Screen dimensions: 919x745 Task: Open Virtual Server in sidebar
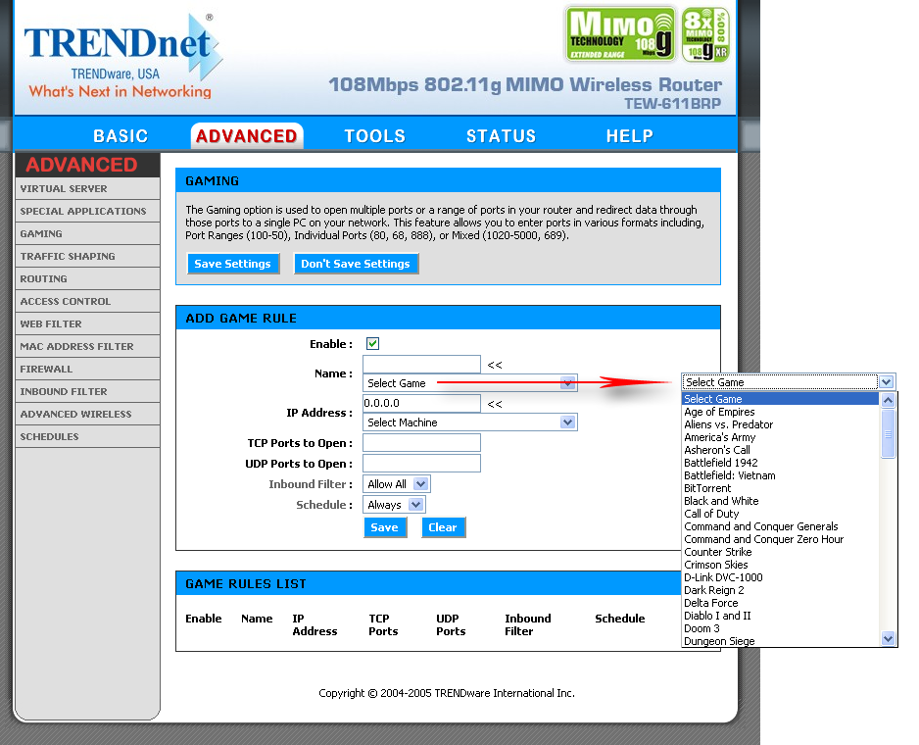pos(87,189)
